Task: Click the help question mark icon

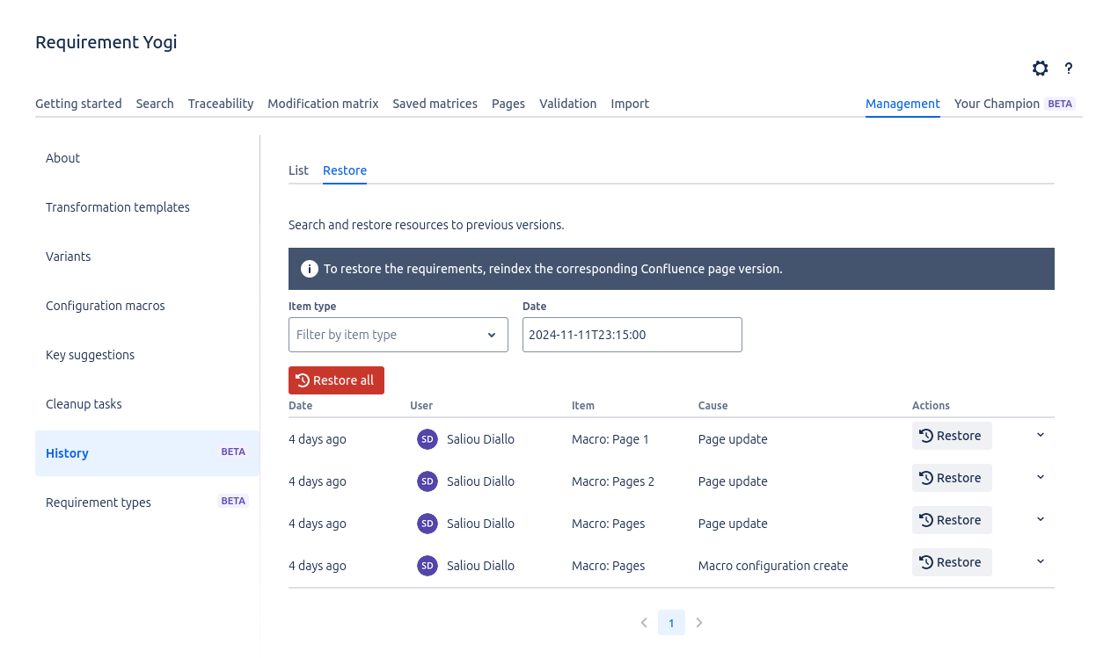Action: [x=1069, y=69]
